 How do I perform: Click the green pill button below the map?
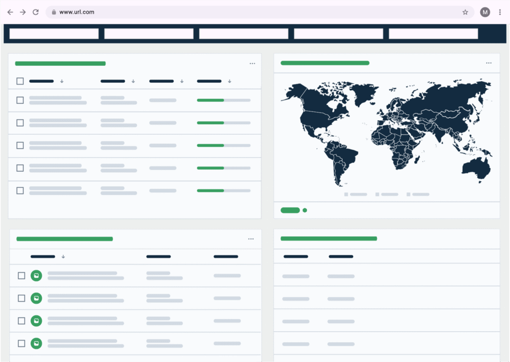(290, 210)
